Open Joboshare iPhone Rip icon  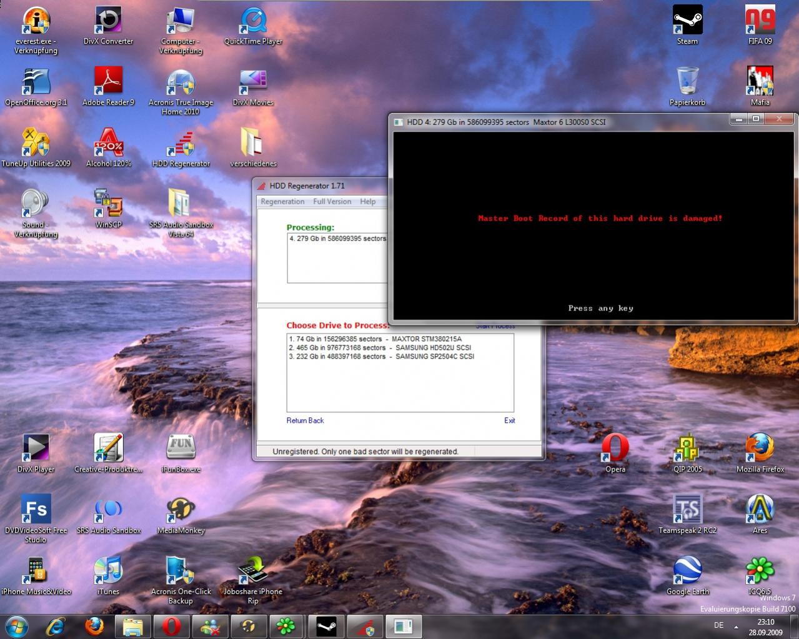(253, 570)
